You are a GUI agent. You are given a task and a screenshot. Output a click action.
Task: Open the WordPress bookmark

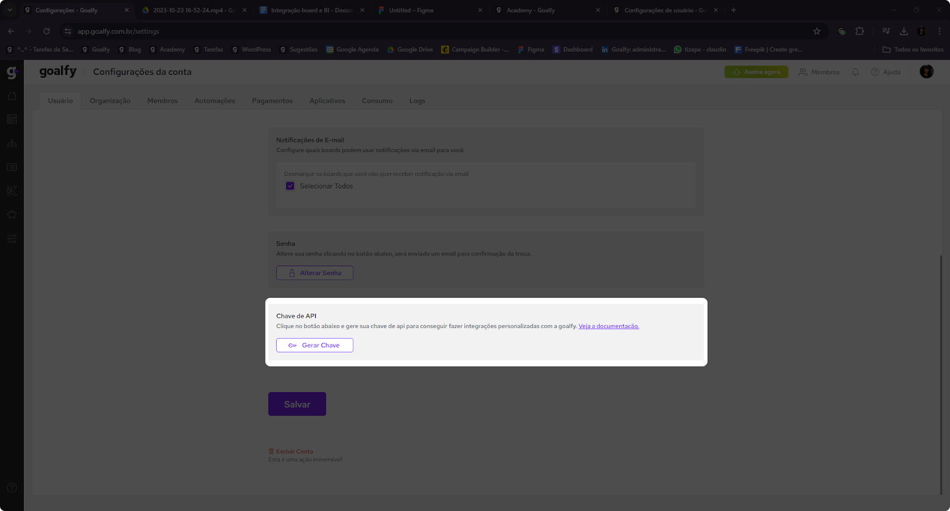pyautogui.click(x=251, y=49)
